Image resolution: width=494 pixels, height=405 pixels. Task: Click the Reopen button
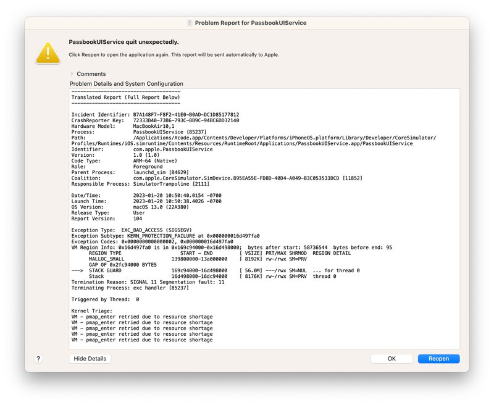pyautogui.click(x=438, y=359)
